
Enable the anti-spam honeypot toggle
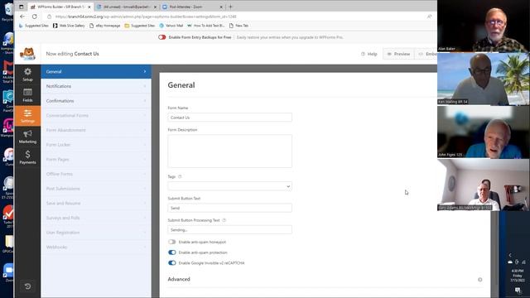click(171, 242)
